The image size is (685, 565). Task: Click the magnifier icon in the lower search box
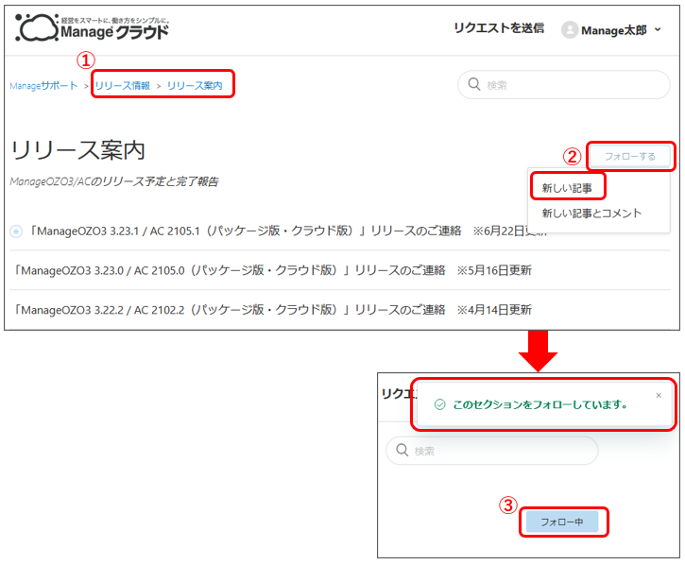pos(402,451)
